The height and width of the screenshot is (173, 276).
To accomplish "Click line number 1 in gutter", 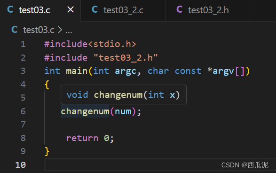I will pyautogui.click(x=23, y=44).
